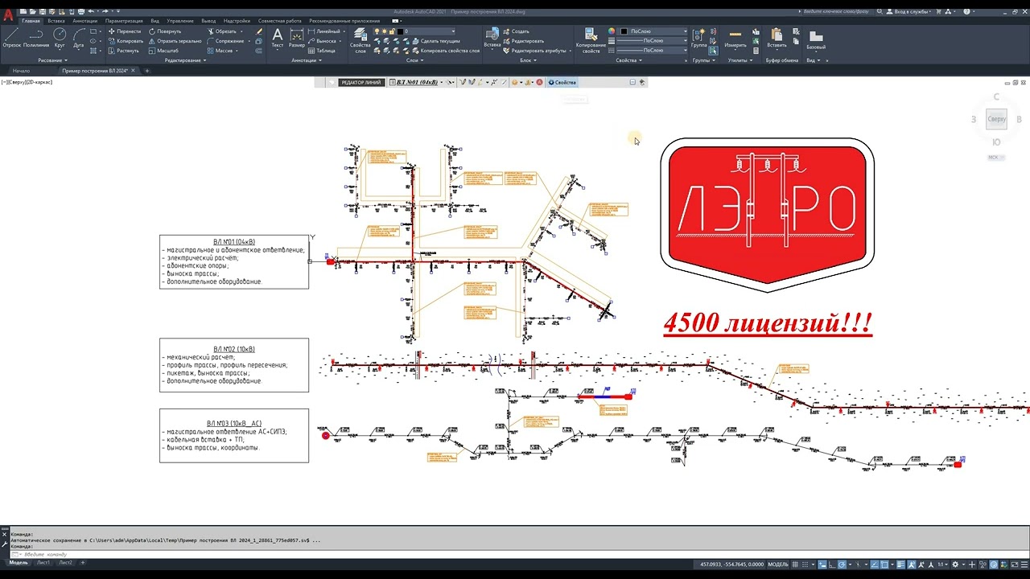Viewport: 1030px width, 579px height.
Task: Click the Таблица (Table) tool
Action: (x=322, y=51)
